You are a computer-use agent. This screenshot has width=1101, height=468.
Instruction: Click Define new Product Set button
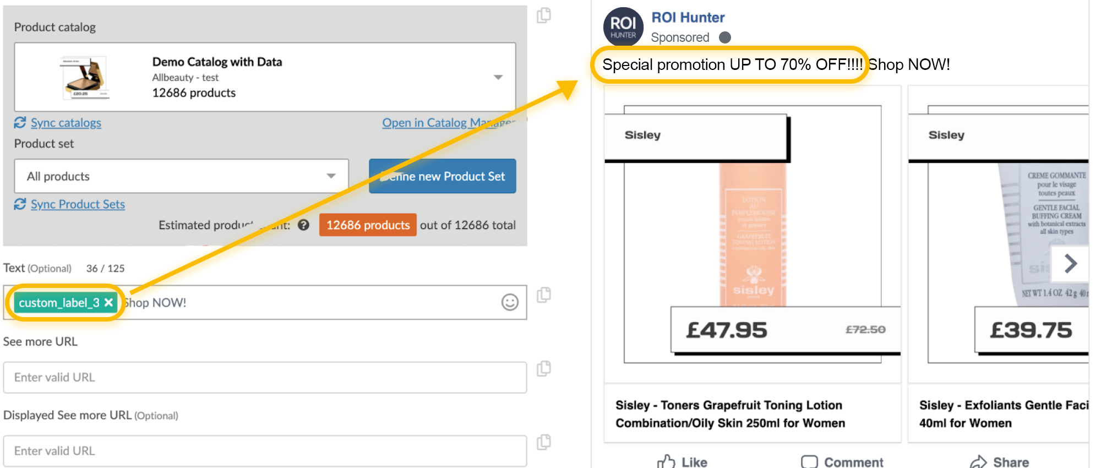[442, 176]
